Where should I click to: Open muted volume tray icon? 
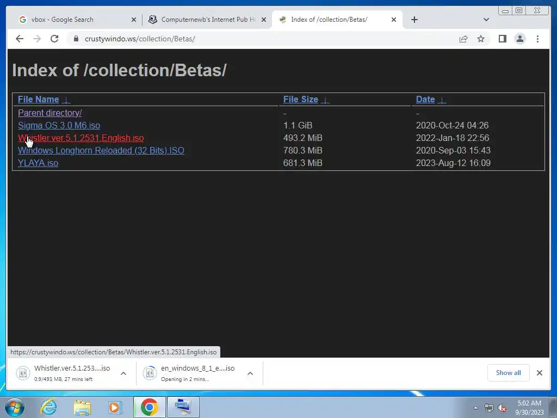[x=502, y=408]
